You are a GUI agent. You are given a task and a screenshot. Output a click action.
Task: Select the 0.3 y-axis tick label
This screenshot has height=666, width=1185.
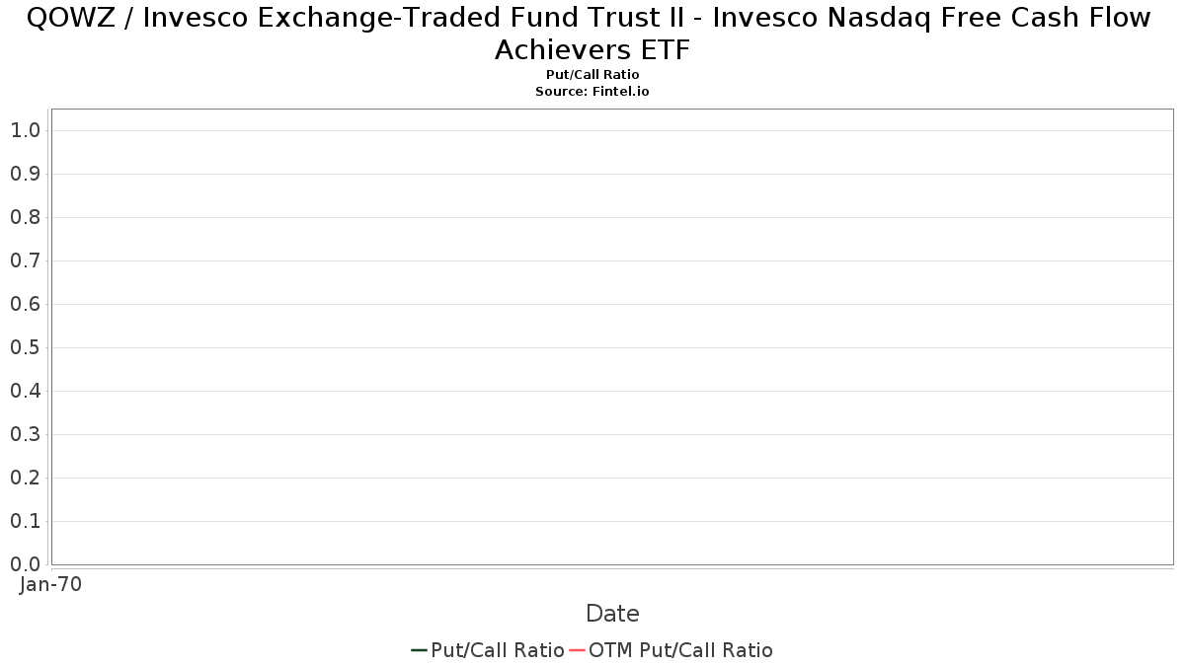click(x=25, y=434)
